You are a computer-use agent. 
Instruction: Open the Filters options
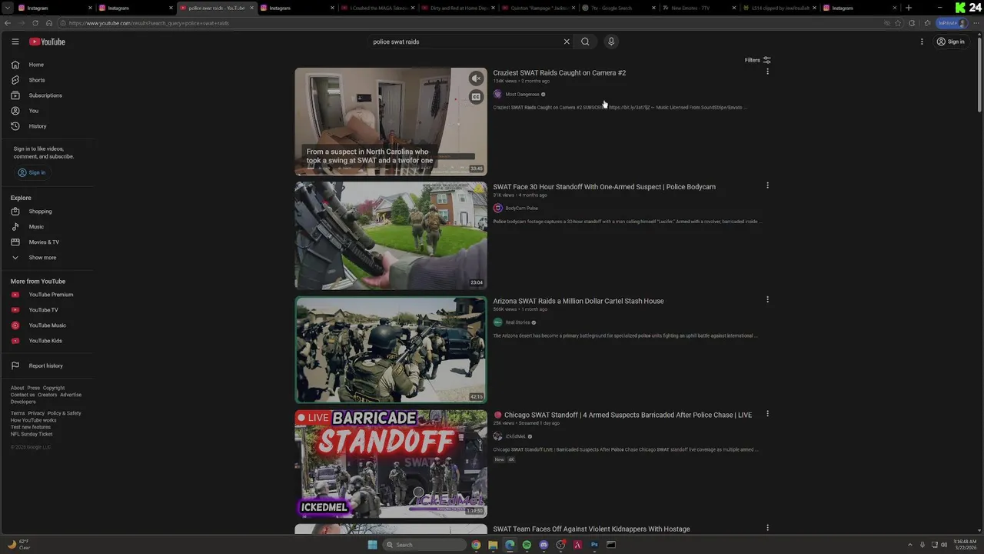click(x=757, y=60)
